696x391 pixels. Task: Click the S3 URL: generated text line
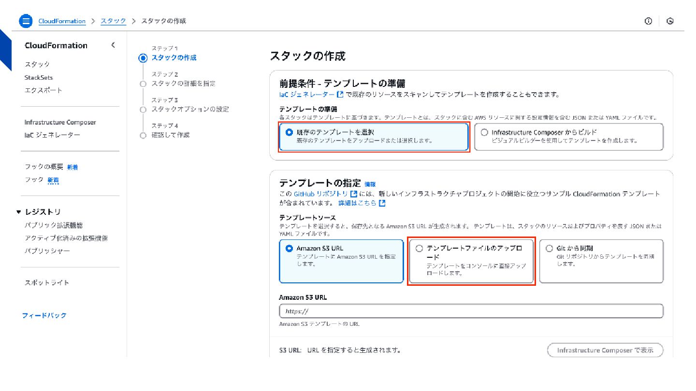tap(340, 350)
